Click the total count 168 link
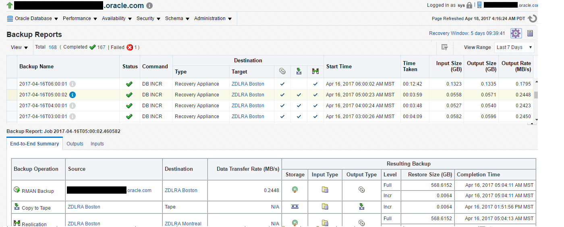Viewport: 564px width, 227px height. pyautogui.click(x=53, y=47)
